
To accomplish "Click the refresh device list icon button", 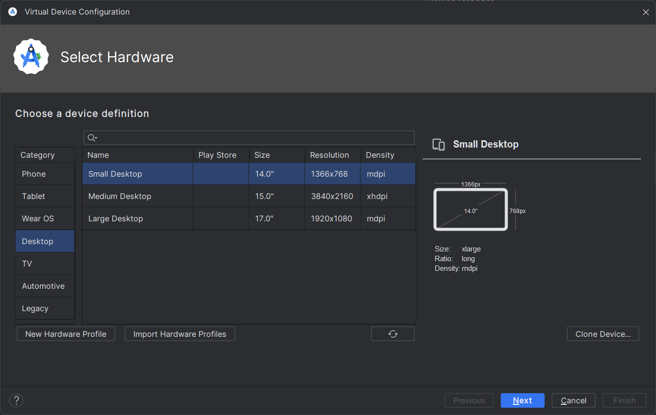I will pos(393,334).
